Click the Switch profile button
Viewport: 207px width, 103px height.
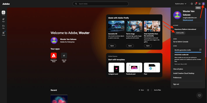[x=180, y=33]
